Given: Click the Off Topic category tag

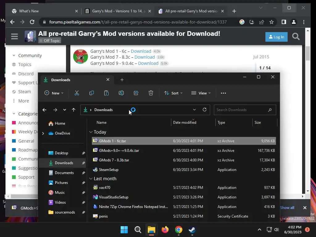Looking at the screenshot, I should point(50,40).
